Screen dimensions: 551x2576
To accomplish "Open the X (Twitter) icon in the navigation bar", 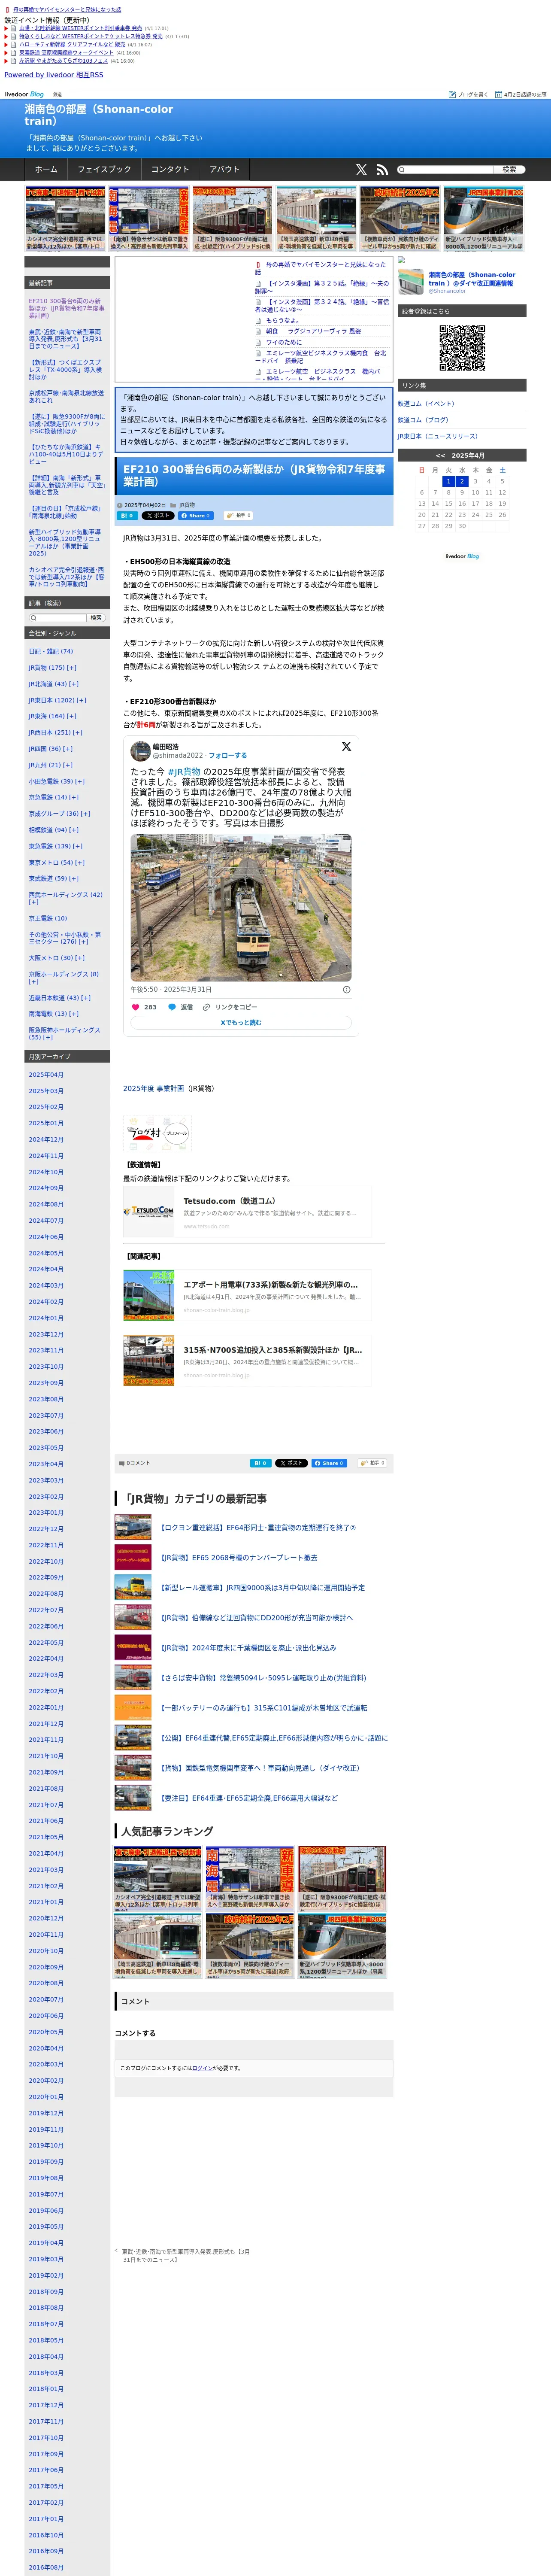I will pos(361,170).
